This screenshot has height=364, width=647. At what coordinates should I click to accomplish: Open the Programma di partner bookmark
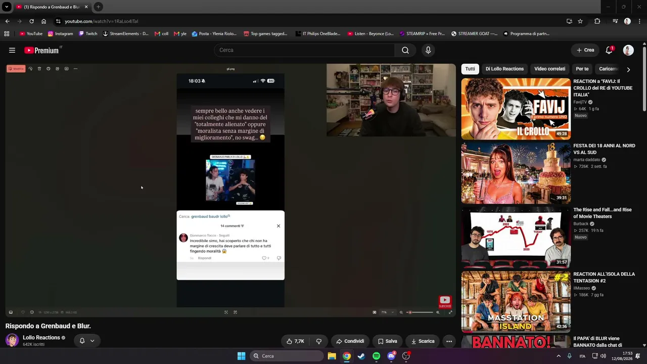pos(526,34)
